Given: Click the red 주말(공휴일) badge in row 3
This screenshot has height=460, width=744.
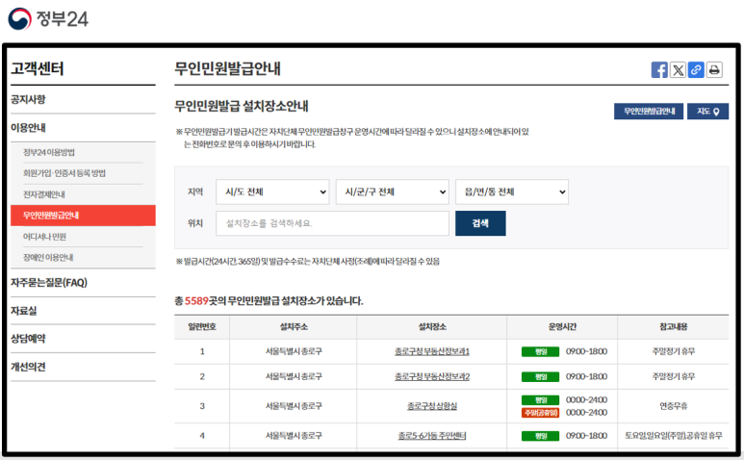Looking at the screenshot, I should click(x=540, y=413).
